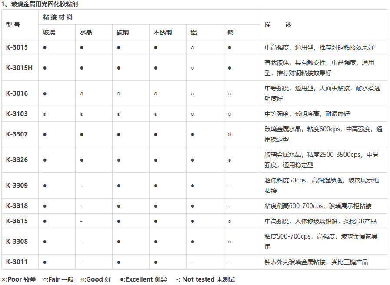Click K-3016 copper fair rating circle
Viewport: 390px width, 285px height.
click(230, 94)
